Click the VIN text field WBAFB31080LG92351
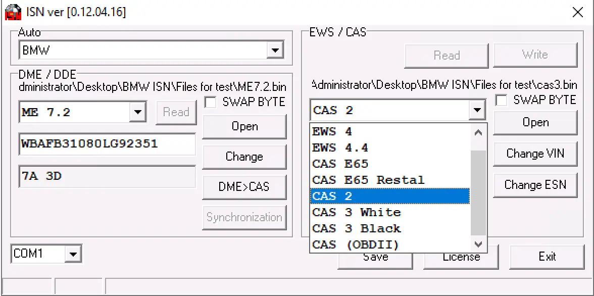The height and width of the screenshot is (296, 594). click(107, 144)
